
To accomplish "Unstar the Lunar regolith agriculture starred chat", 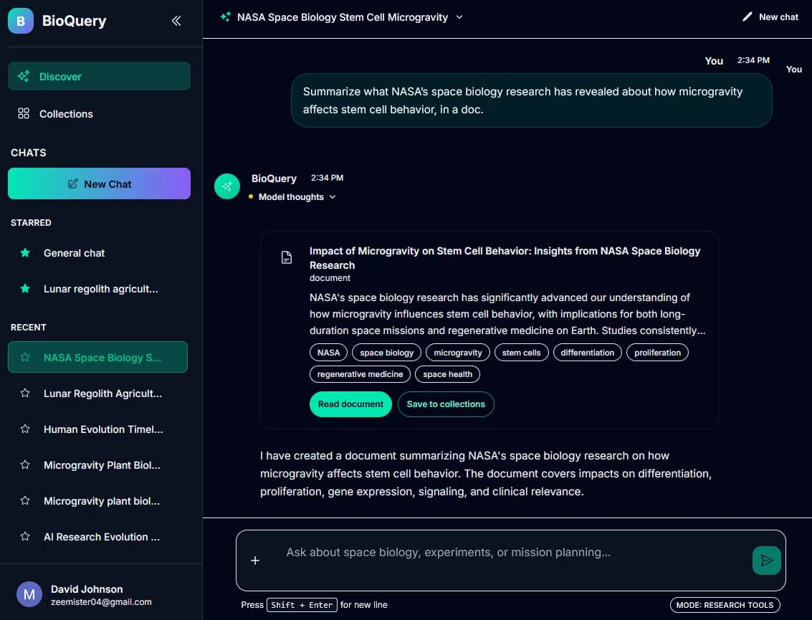I will [25, 289].
